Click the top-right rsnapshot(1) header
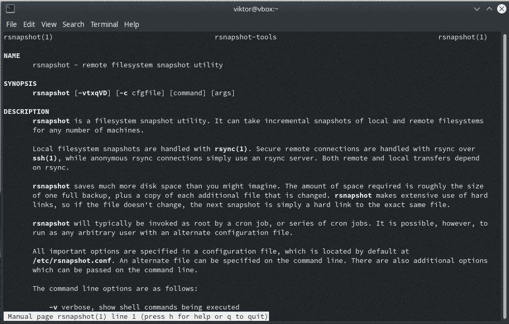 (462, 37)
